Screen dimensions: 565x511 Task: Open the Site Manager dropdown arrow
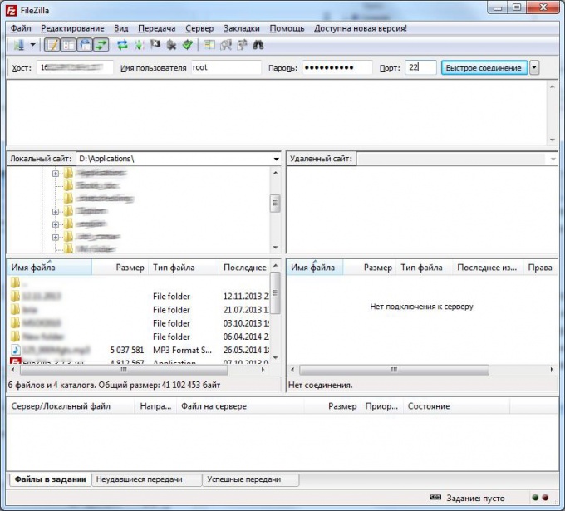coord(32,45)
